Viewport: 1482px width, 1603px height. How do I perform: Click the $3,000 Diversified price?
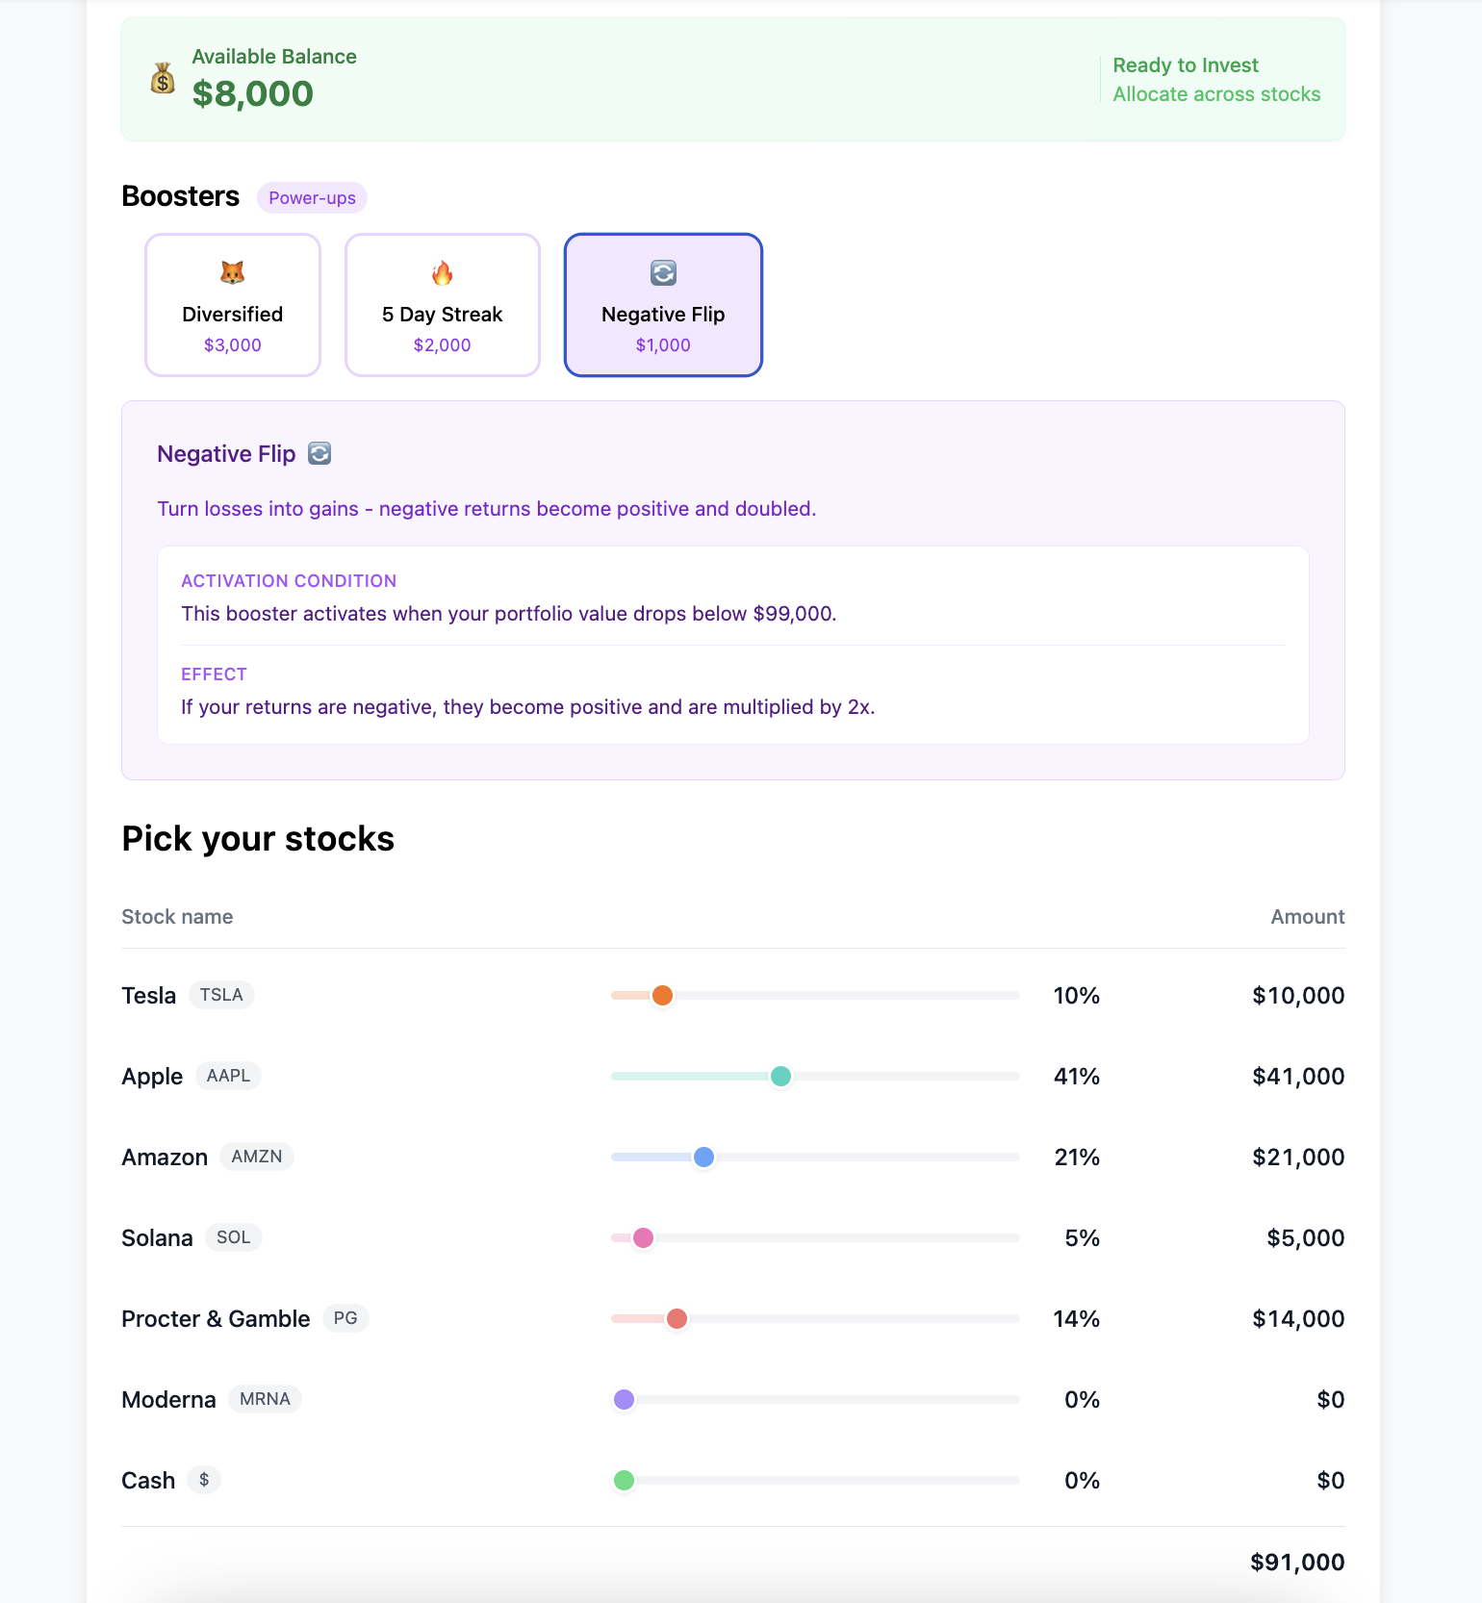233,344
